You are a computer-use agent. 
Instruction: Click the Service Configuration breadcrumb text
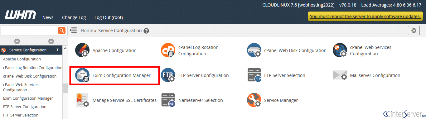pyautogui.click(x=120, y=31)
